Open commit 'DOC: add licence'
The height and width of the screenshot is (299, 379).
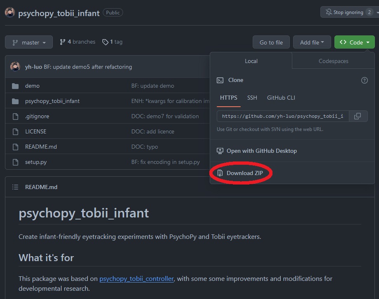152,131
